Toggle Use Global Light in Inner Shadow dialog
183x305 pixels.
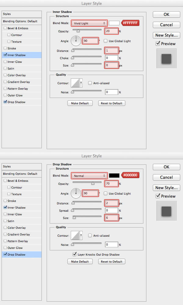pyautogui.click(x=106, y=41)
